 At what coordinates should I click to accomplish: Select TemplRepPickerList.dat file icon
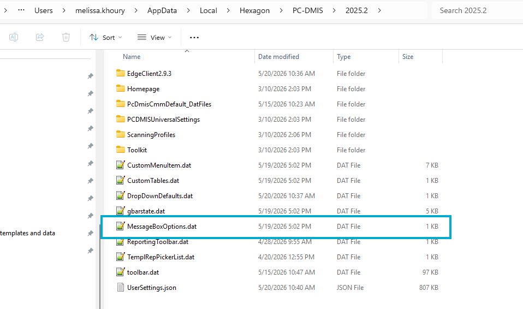(x=121, y=257)
